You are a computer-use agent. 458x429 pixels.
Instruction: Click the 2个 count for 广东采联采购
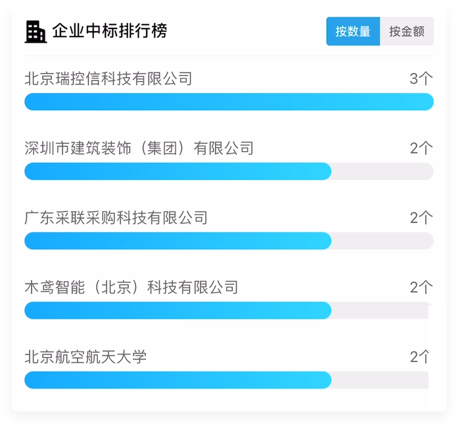click(421, 217)
